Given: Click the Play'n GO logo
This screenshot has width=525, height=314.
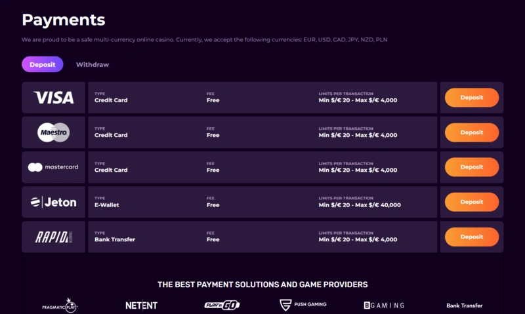Looking at the screenshot, I should coord(221,305).
